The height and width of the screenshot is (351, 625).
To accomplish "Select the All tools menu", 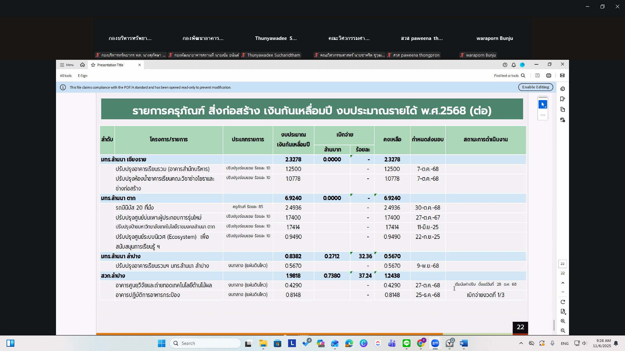I will click(66, 76).
